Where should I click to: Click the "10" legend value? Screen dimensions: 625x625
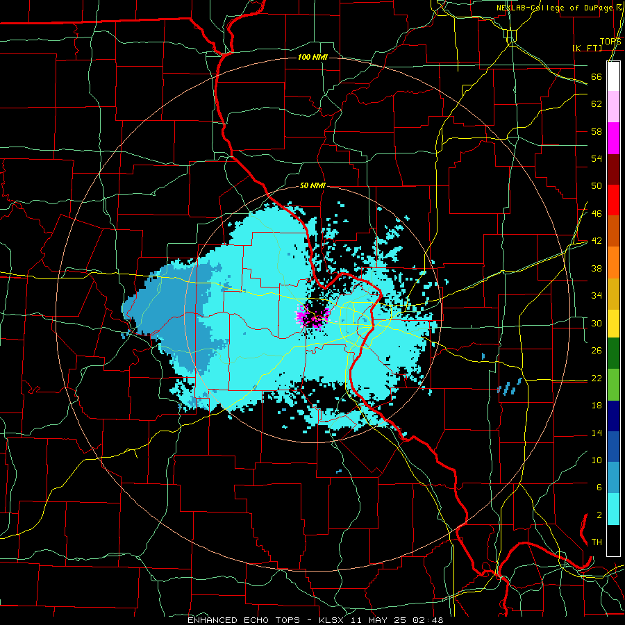[x=597, y=460]
